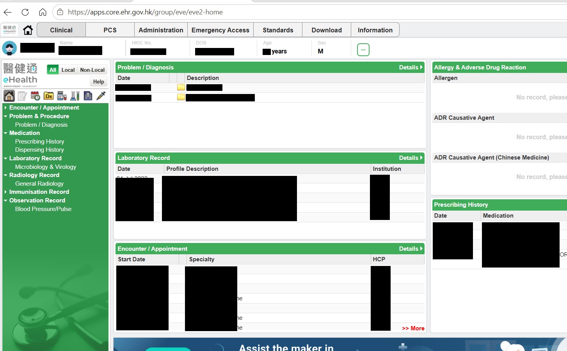Open Details for Laboratory Record panel
This screenshot has height=351, width=567.
pos(411,158)
